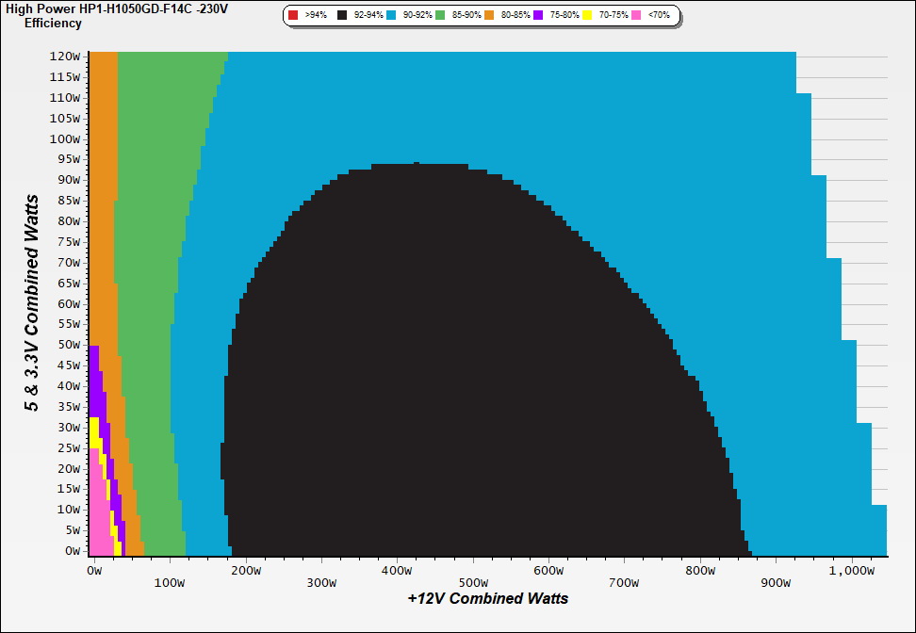Click the pink <70% legend swatch
The width and height of the screenshot is (916, 633).
[635, 16]
